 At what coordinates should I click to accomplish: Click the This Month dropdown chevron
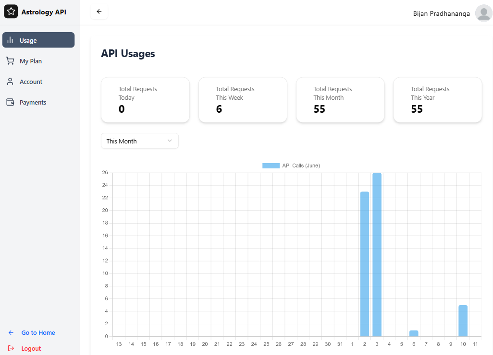[x=170, y=141]
